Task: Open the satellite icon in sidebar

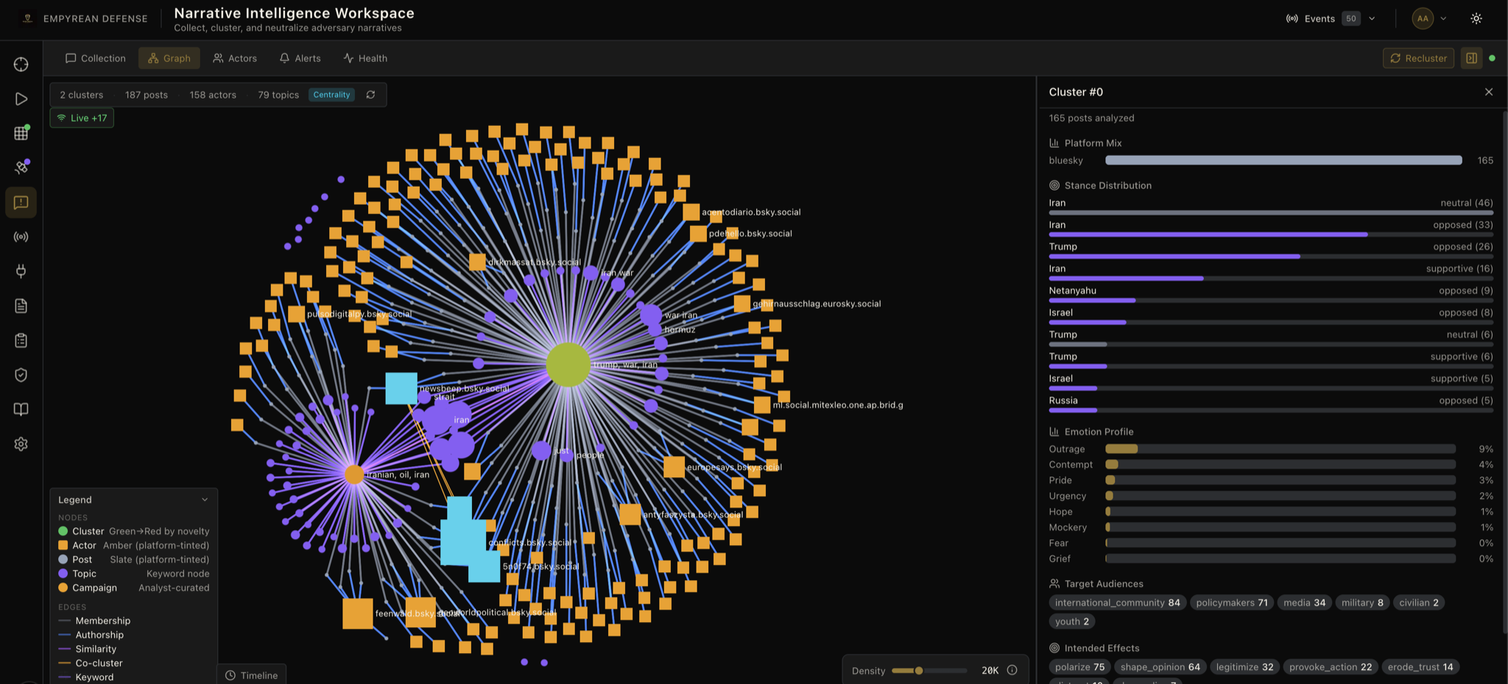Action: tap(21, 168)
